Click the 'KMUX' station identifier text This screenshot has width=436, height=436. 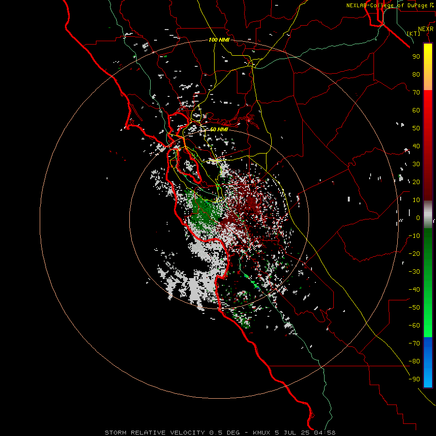point(262,433)
